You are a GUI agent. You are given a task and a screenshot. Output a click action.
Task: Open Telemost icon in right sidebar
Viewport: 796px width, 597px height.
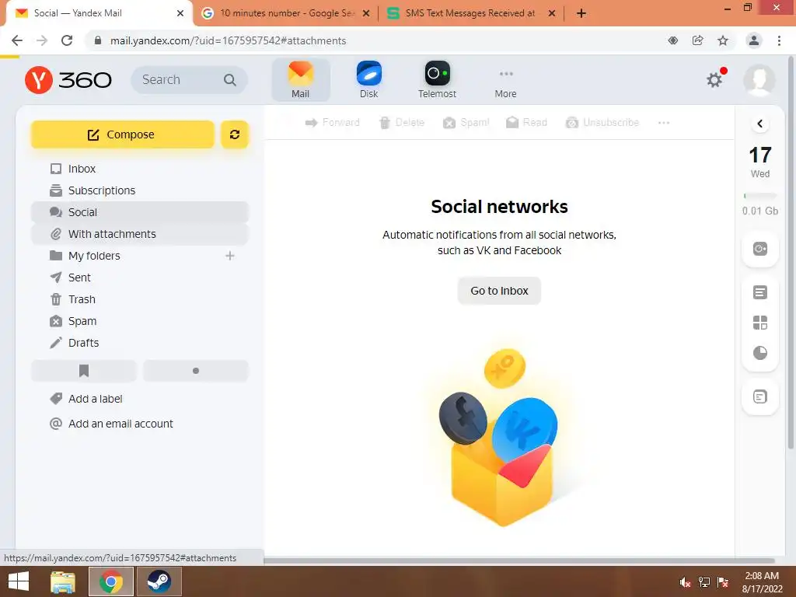tap(760, 249)
